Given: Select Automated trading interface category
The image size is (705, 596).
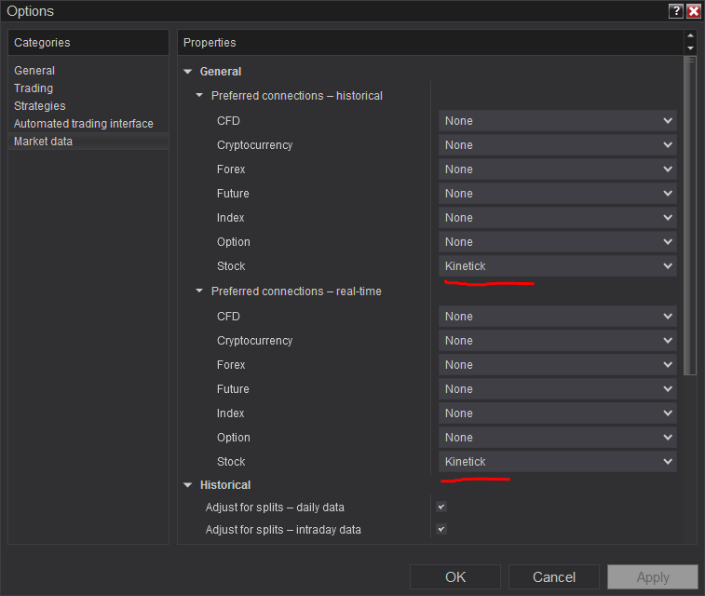Looking at the screenshot, I should click(x=84, y=124).
